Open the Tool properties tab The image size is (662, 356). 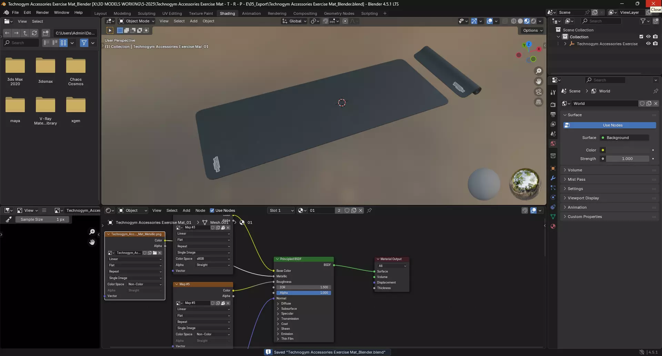click(553, 92)
